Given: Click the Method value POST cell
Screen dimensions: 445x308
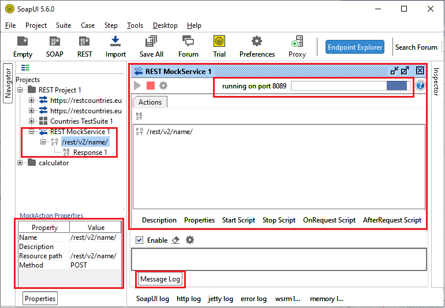Looking at the screenshot, I should pos(95,265).
